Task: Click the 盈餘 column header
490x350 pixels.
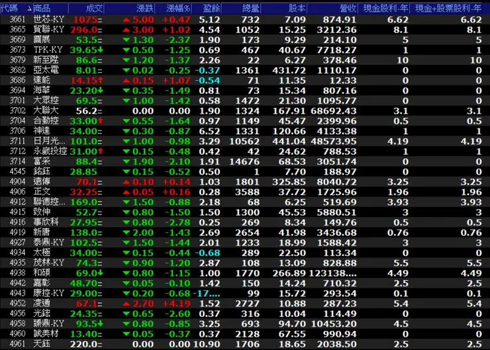Action: (207, 9)
